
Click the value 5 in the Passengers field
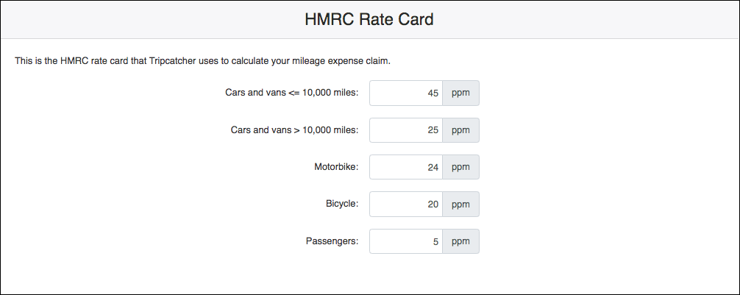pos(435,241)
